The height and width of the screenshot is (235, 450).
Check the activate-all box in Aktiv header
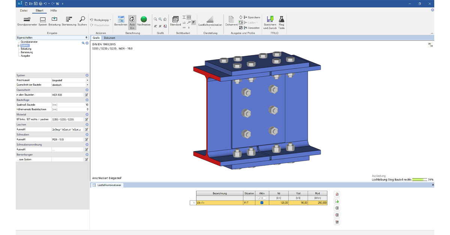click(259, 198)
